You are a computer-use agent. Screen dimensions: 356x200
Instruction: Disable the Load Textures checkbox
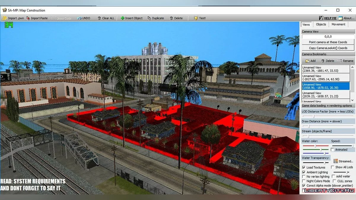[x=304, y=167]
